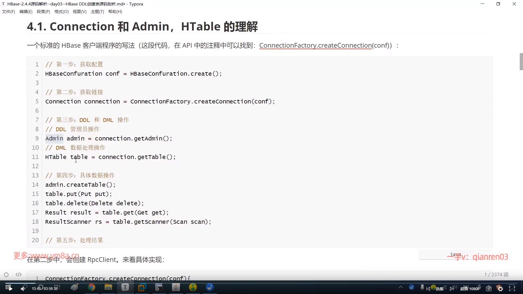Click the paint palette icon in the taskbar
Screen dimensions: 523x294
pos(74,287)
